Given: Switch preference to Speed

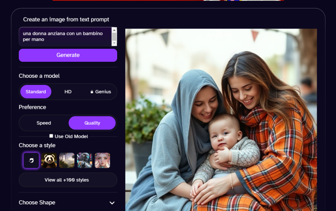Looking at the screenshot, I should 44,123.
